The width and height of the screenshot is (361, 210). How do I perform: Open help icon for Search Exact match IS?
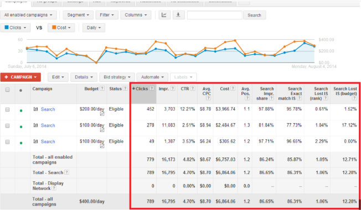coord(300,98)
